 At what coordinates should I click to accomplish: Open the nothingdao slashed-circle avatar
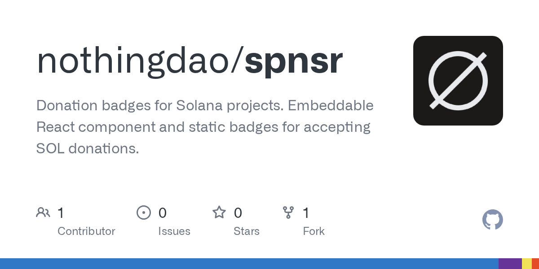(x=458, y=81)
